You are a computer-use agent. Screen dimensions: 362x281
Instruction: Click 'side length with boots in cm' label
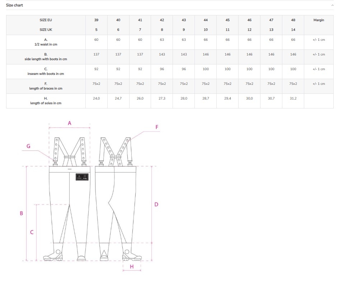point(46,59)
